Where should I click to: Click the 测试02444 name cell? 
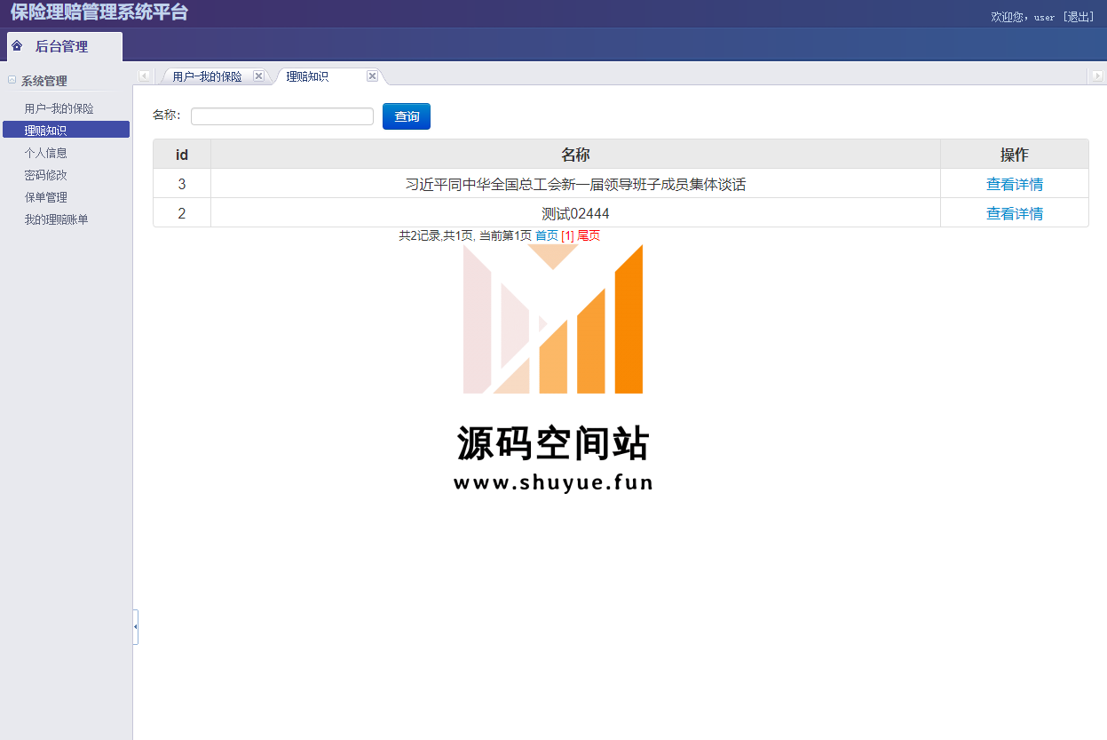[575, 213]
